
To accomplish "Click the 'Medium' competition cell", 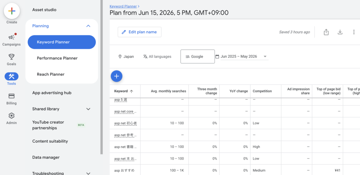I will coord(259,170).
